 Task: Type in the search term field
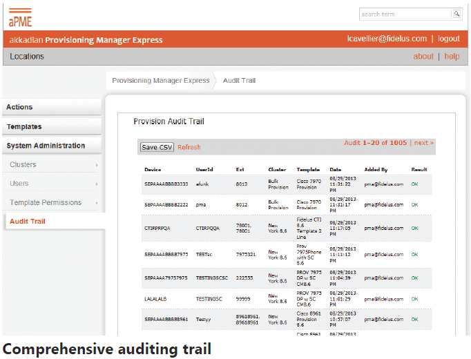tap(405, 14)
